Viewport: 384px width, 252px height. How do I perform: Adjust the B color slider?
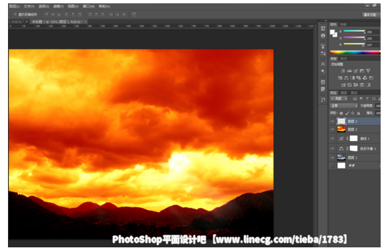tap(354, 44)
